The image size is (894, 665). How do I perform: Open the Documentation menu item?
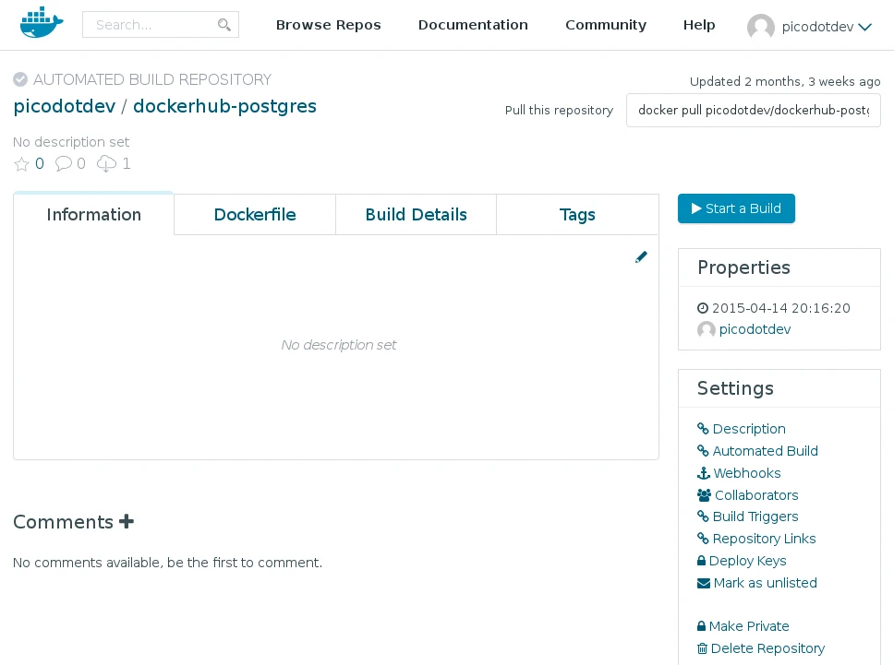473,25
